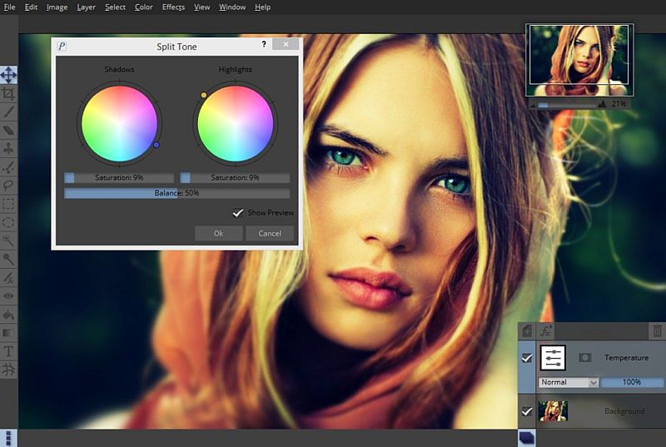Open the Layer menu

click(86, 7)
